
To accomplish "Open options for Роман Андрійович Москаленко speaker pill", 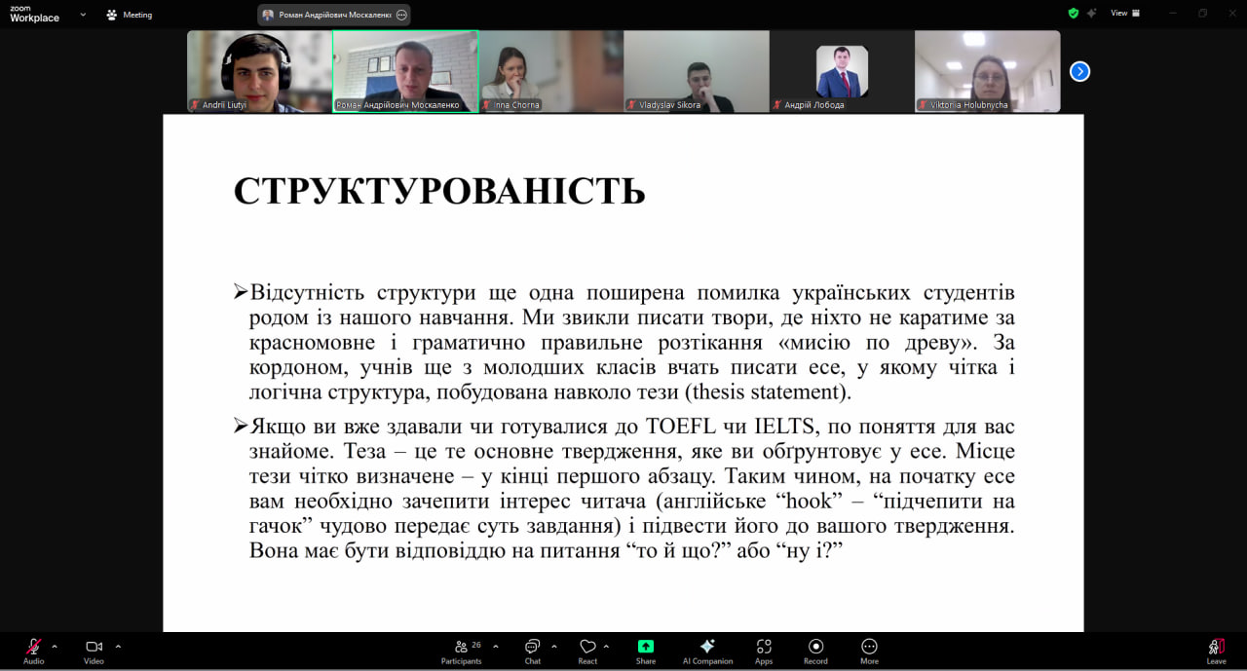I will pyautogui.click(x=401, y=15).
